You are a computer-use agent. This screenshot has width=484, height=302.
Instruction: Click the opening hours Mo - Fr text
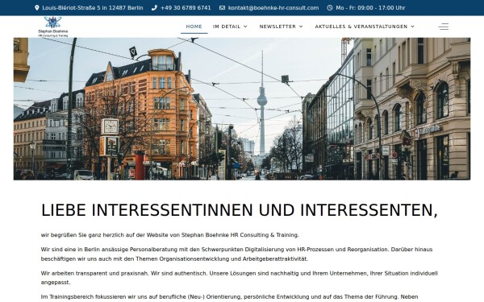(370, 8)
